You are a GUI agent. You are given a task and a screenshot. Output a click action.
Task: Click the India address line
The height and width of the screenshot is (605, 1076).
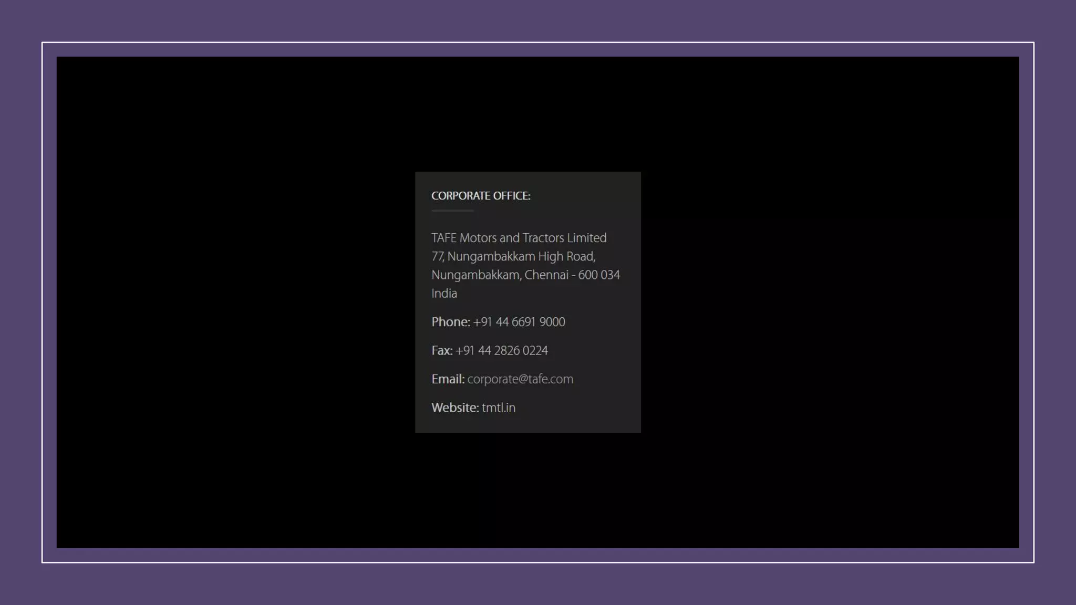coord(444,294)
